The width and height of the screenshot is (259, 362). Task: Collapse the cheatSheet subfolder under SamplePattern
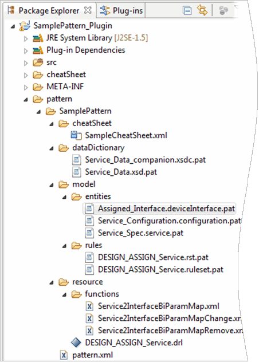click(x=52, y=124)
